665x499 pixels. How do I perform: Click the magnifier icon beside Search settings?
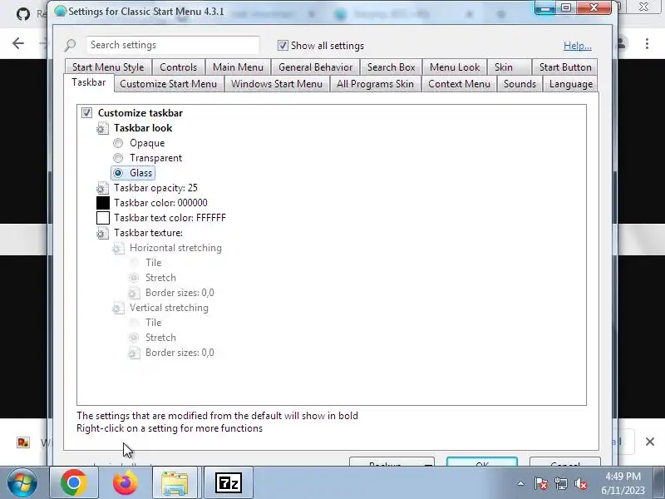click(x=70, y=45)
